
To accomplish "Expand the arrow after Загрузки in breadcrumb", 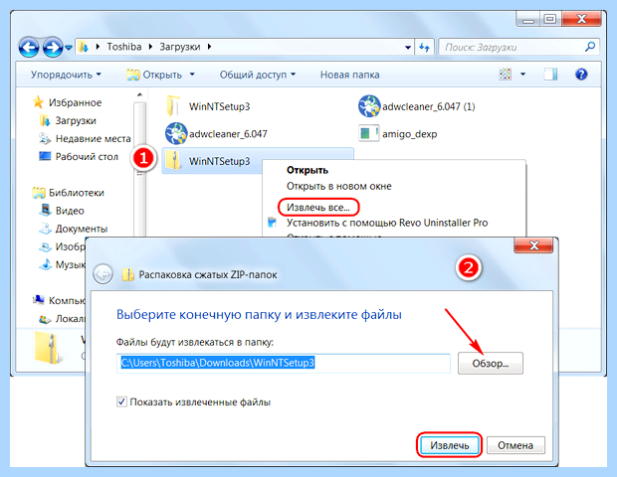I will click(209, 47).
